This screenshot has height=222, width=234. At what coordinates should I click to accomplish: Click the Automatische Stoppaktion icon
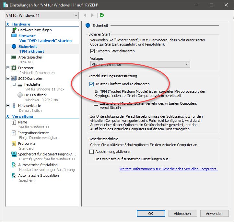(x=14, y=175)
